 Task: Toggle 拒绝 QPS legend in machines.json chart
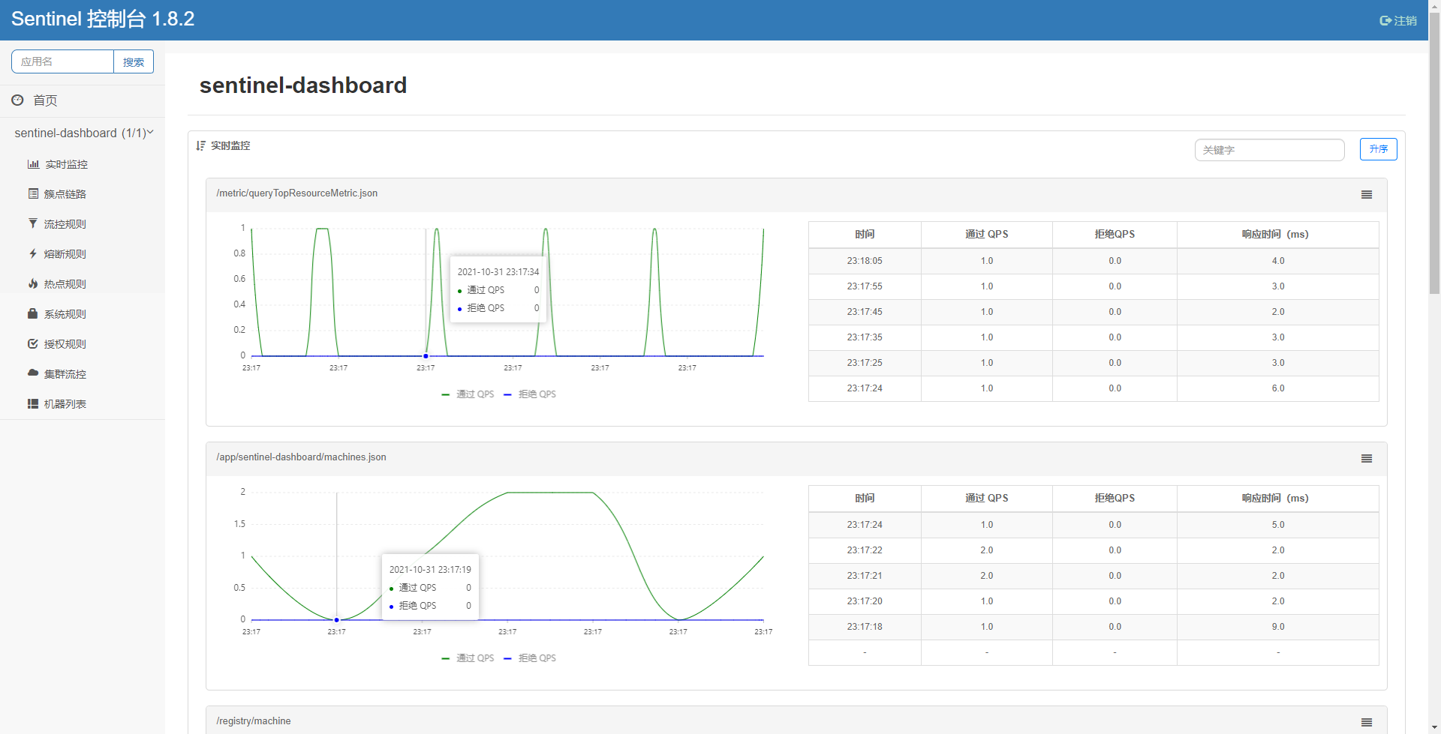click(530, 658)
